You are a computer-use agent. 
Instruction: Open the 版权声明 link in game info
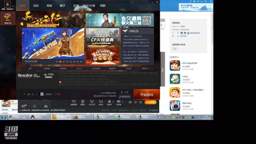(x=183, y=36)
